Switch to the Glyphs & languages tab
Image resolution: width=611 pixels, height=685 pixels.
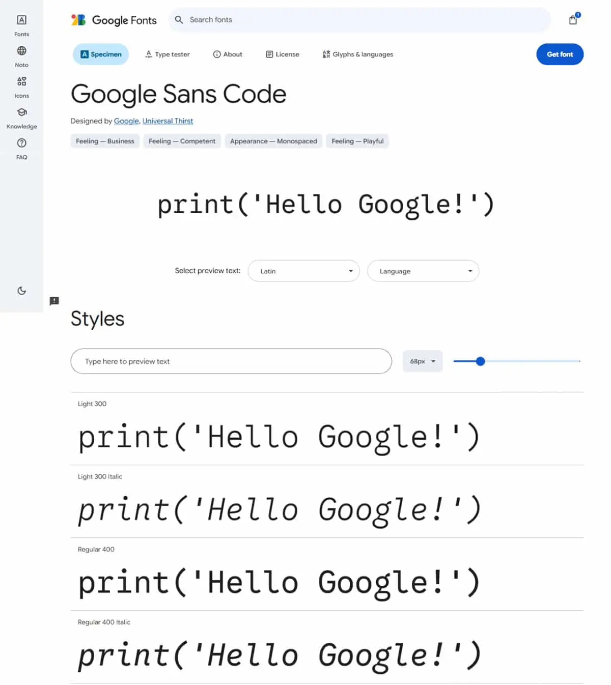click(x=357, y=54)
